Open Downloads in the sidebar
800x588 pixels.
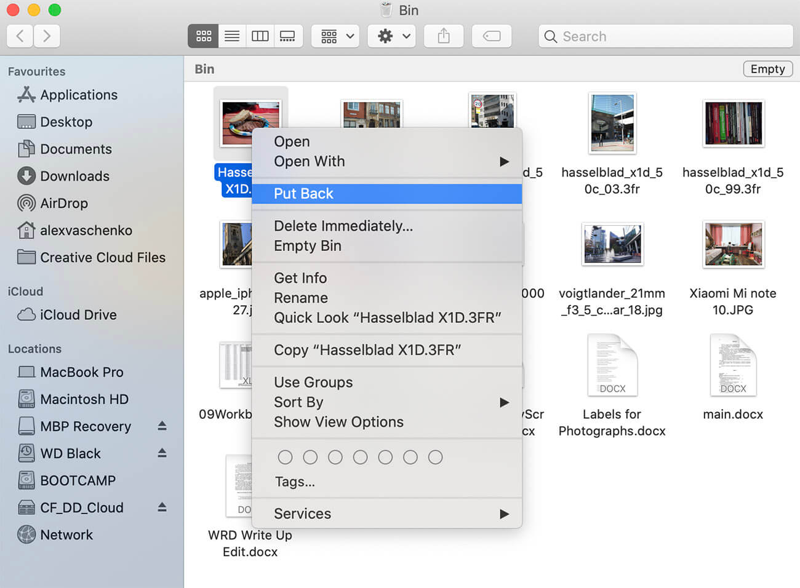click(x=74, y=176)
